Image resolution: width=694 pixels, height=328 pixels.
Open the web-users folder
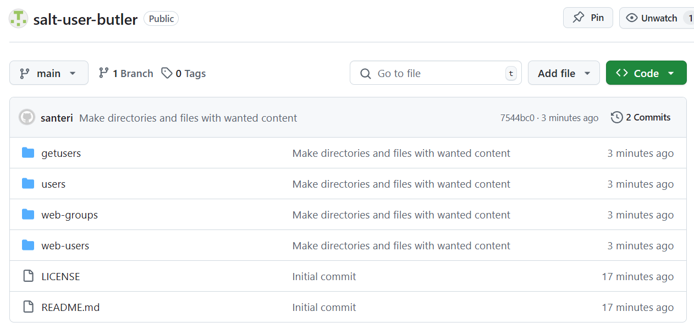point(65,245)
